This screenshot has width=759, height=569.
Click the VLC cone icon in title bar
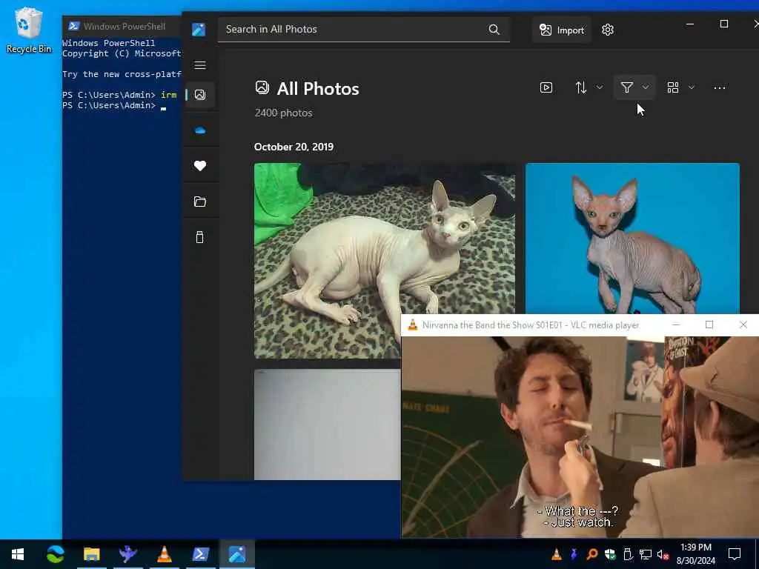coord(412,325)
